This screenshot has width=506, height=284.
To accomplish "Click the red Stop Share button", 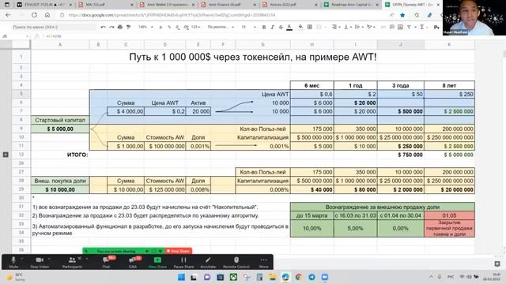I will tap(179, 251).
